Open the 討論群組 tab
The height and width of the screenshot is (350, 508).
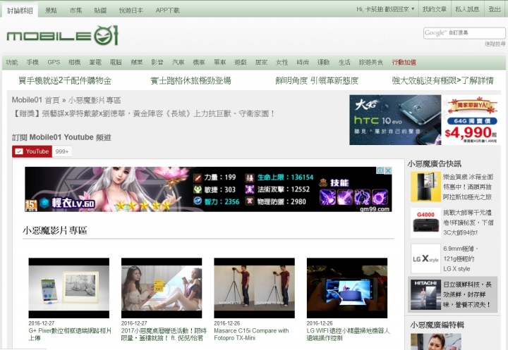(20, 11)
